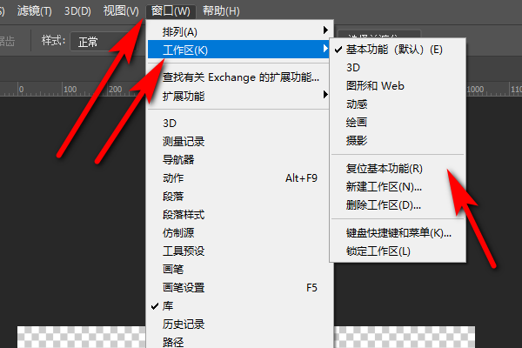Switch to the 3D workspace
Screen dimensions: 522x348
398,68
